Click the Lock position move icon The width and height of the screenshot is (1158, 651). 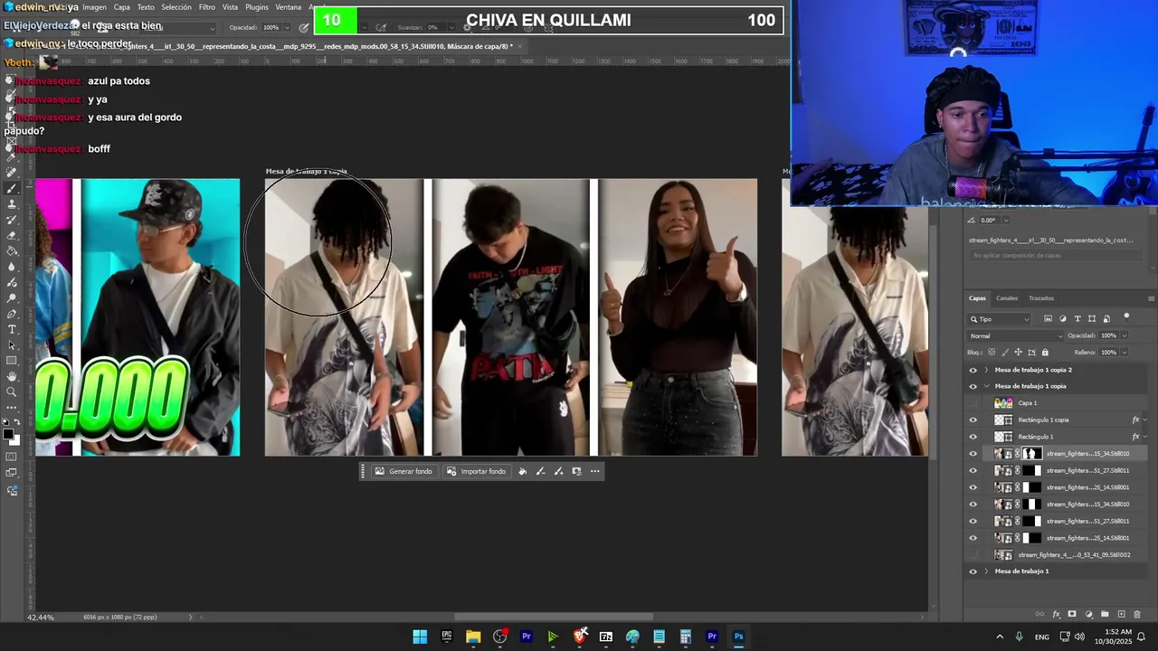point(1018,352)
